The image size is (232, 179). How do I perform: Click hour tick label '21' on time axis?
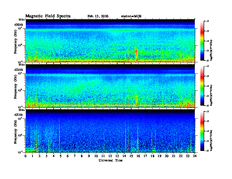[173, 156]
